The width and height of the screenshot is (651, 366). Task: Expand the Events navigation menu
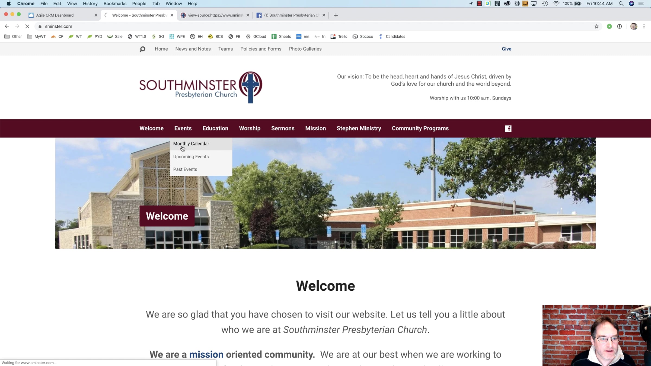pyautogui.click(x=183, y=128)
